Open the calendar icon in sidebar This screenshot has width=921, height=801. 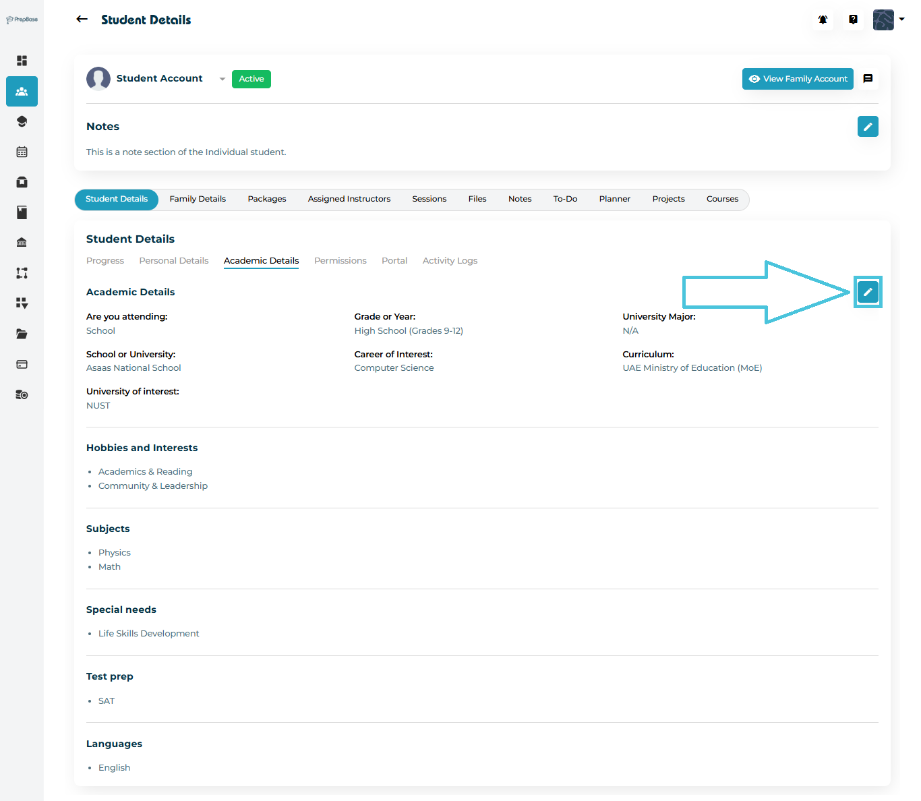[x=22, y=152]
